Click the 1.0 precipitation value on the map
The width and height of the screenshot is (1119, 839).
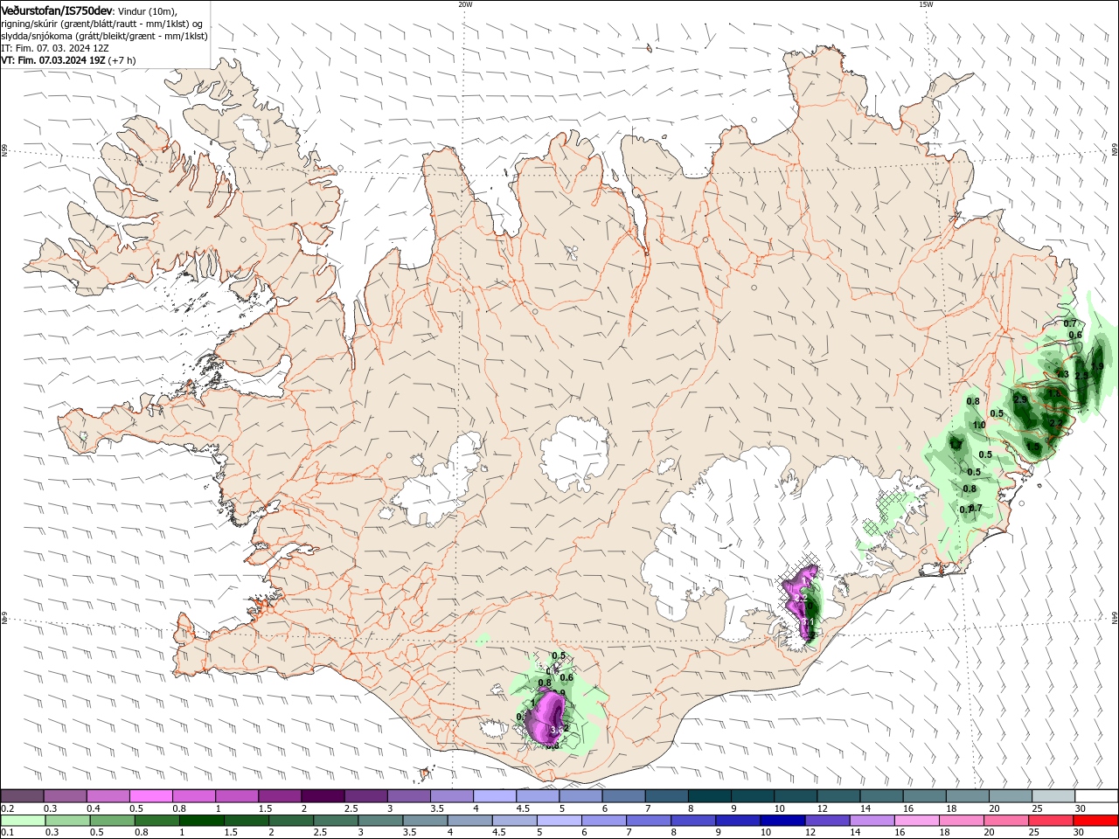979,426
